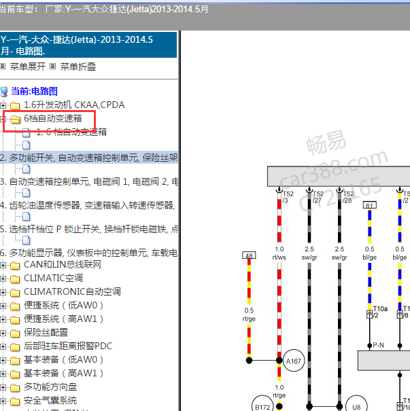
Task: Click the 菜单展开 list icon
Action: click(x=3, y=67)
